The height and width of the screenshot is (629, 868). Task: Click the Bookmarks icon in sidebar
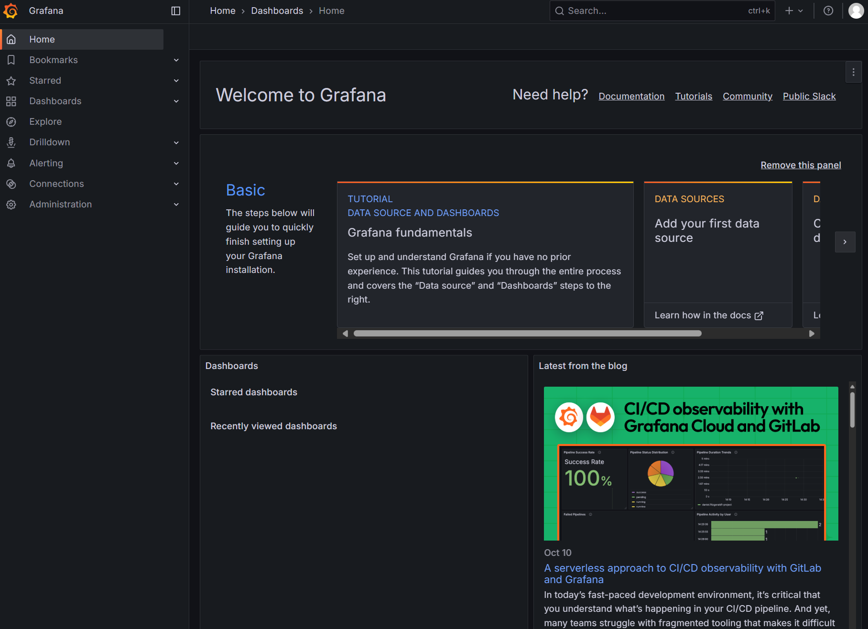click(11, 60)
